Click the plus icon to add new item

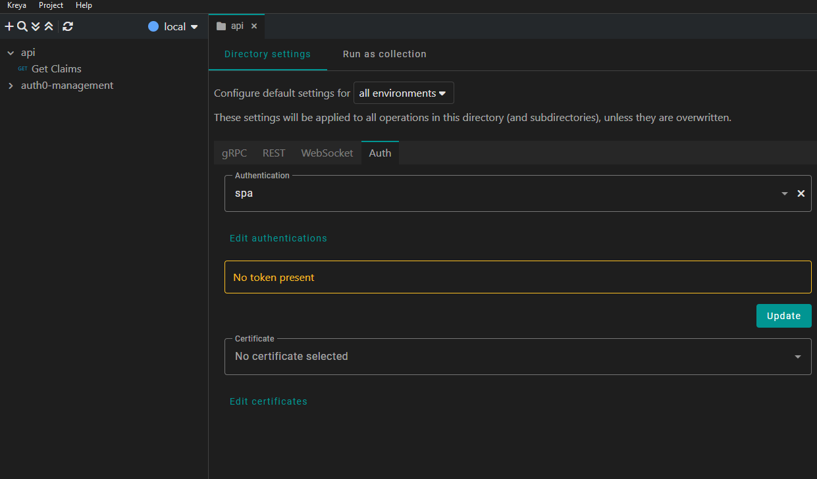tap(9, 27)
